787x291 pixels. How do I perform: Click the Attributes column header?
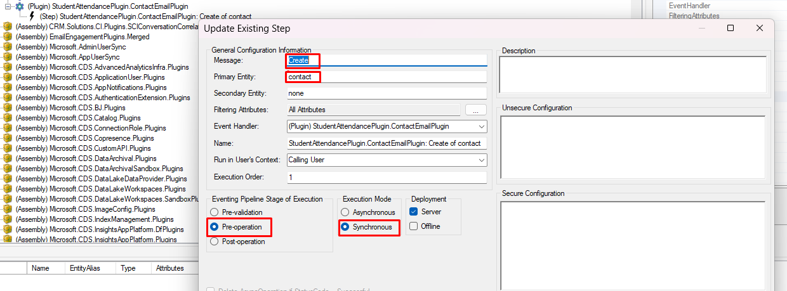pyautogui.click(x=169, y=268)
